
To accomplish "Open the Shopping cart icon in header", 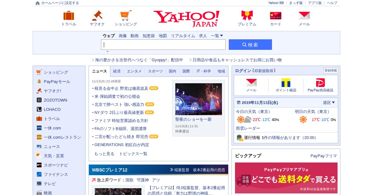I will [126, 15].
